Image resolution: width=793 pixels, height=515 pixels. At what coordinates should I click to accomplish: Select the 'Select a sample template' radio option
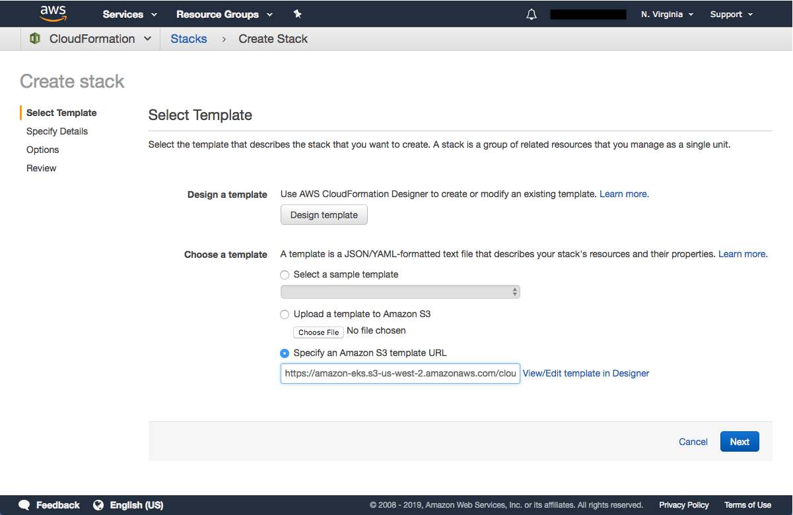[285, 274]
